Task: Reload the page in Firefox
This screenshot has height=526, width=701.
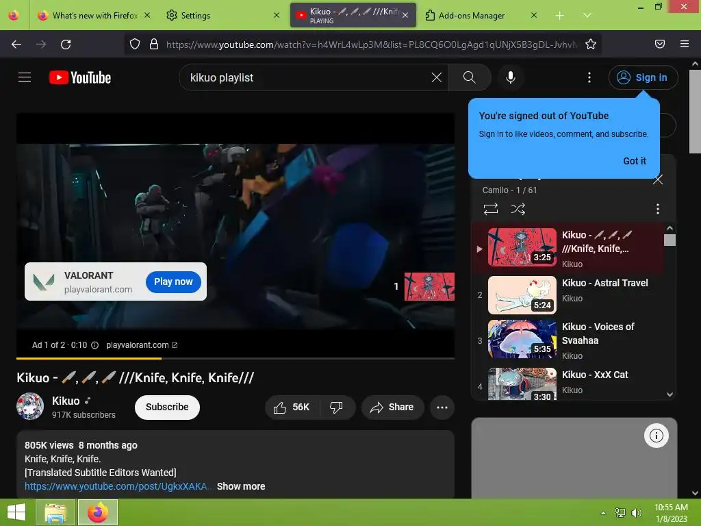Action: (x=66, y=45)
